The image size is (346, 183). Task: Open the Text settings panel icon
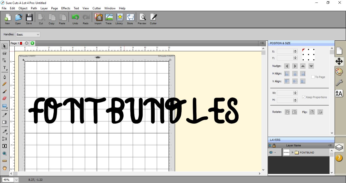339,93
